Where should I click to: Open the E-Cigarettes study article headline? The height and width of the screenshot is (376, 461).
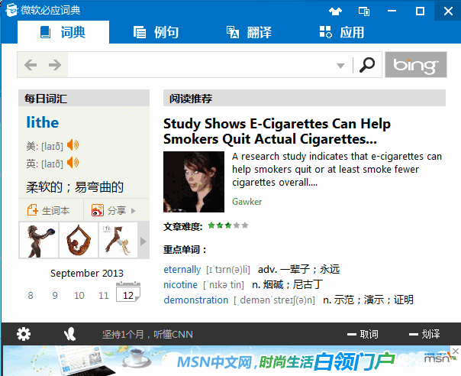[x=276, y=131]
